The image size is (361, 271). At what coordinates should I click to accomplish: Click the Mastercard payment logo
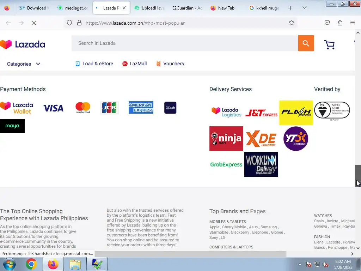[83, 108]
